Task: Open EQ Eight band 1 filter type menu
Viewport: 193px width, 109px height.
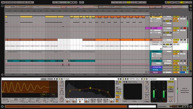Action: pos(68,100)
